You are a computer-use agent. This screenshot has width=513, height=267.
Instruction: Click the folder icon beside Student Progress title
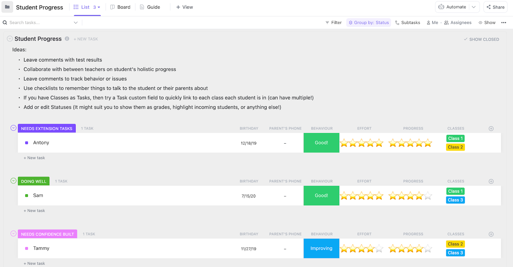tap(7, 7)
